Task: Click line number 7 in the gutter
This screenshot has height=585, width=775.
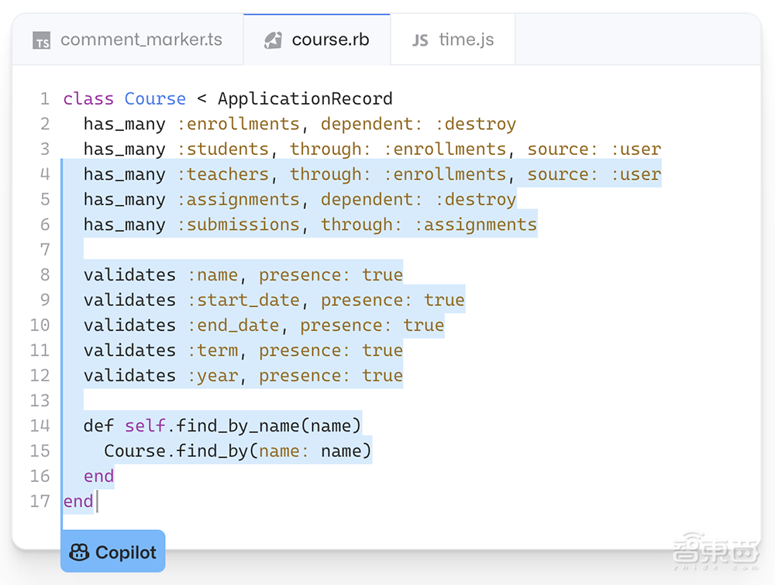Action: pyautogui.click(x=44, y=249)
